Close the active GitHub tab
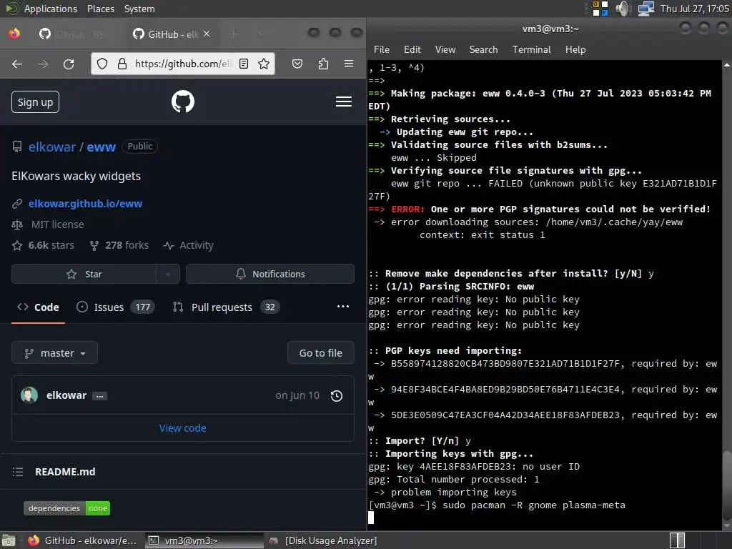The image size is (732, 549). 207,34
